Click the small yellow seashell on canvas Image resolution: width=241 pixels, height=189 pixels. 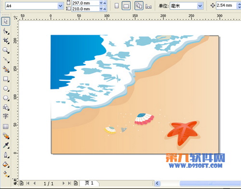(110, 130)
